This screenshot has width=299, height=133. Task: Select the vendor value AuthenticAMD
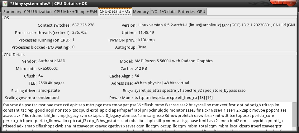52,61
